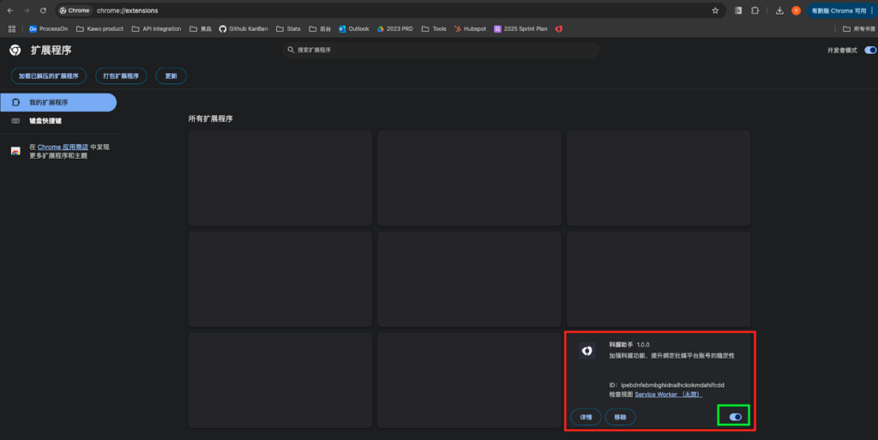
Task: Open the Service Worker inspect link
Action: click(x=668, y=395)
